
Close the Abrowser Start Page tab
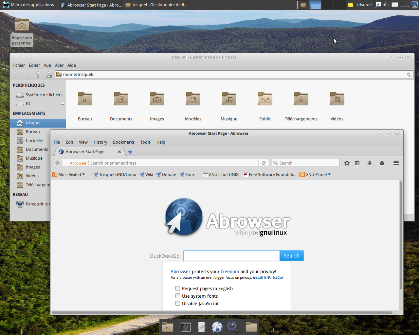coord(119,152)
